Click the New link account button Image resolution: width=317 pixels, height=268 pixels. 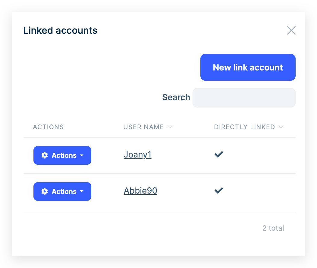pyautogui.click(x=248, y=67)
